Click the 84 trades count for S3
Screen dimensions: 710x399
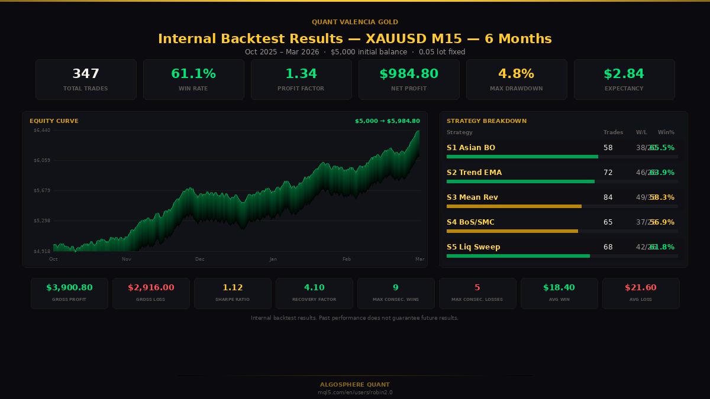pos(608,197)
